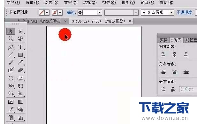This screenshot has width=197, height=124.
Task: Open the 效果(C) menu
Action: click(109, 3)
